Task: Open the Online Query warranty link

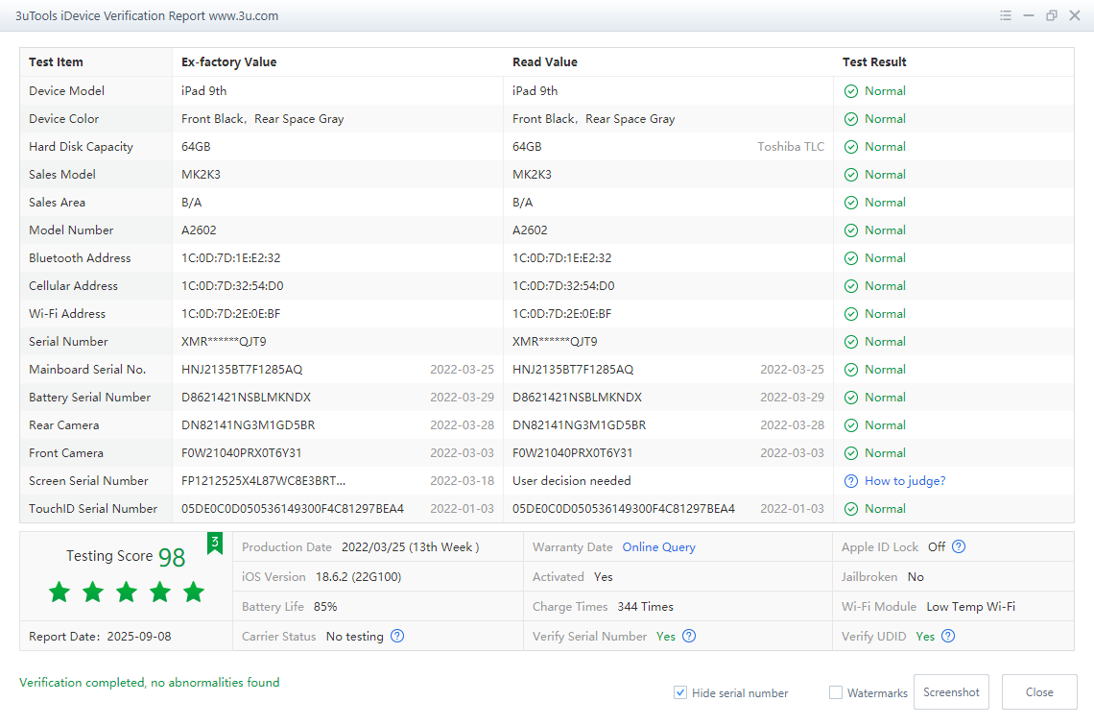Action: tap(658, 547)
